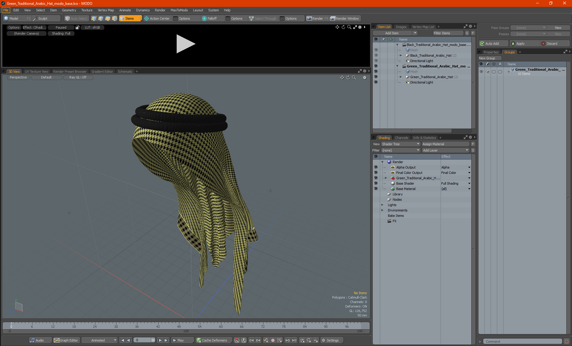Viewport: 572px width, 346px height.
Task: Toggle Final Color Output visibility eye
Action: pos(376,173)
